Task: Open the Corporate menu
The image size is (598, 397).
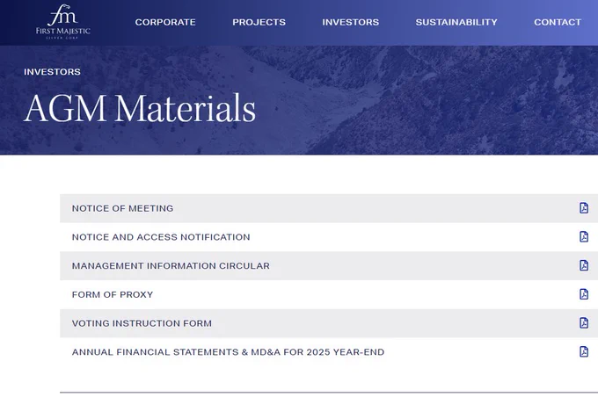Action: pyautogui.click(x=165, y=22)
